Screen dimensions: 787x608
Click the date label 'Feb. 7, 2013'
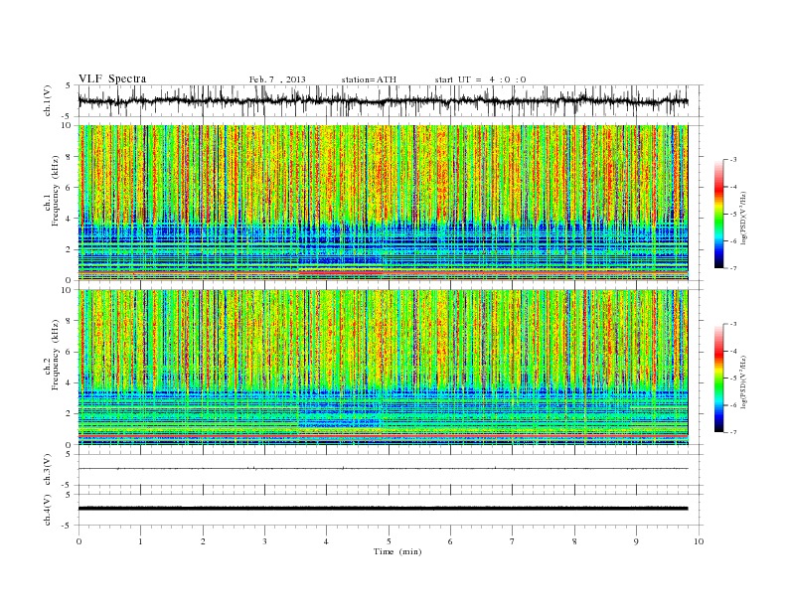pyautogui.click(x=277, y=79)
